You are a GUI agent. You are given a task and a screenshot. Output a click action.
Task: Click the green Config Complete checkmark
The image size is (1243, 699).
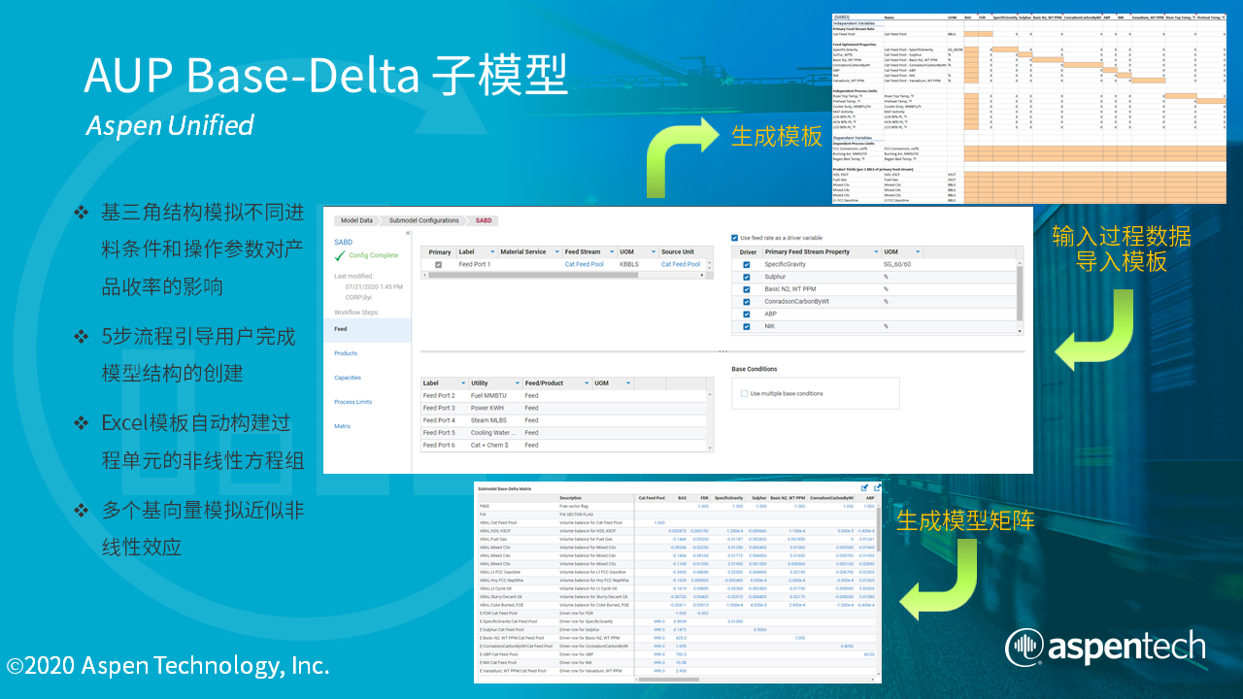(x=339, y=255)
